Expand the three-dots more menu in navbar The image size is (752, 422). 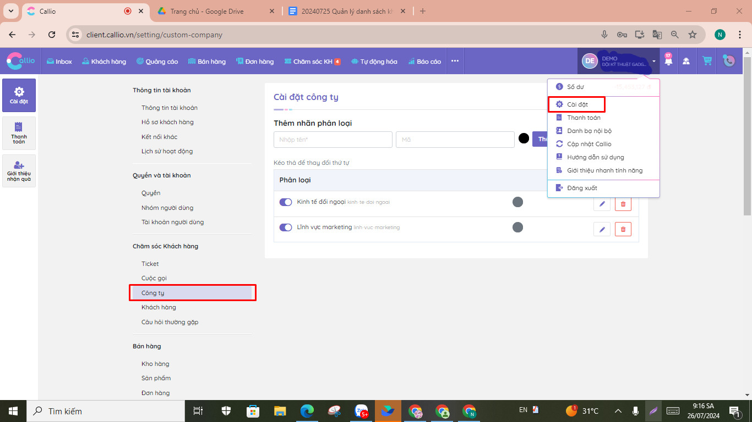tap(455, 61)
